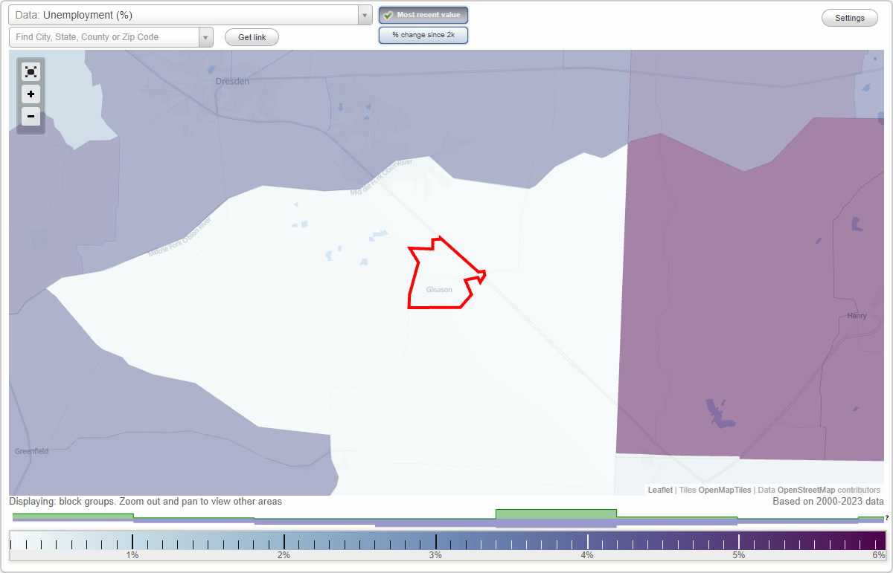
Task: Click the Greenfield label on the map
Action: [x=31, y=451]
